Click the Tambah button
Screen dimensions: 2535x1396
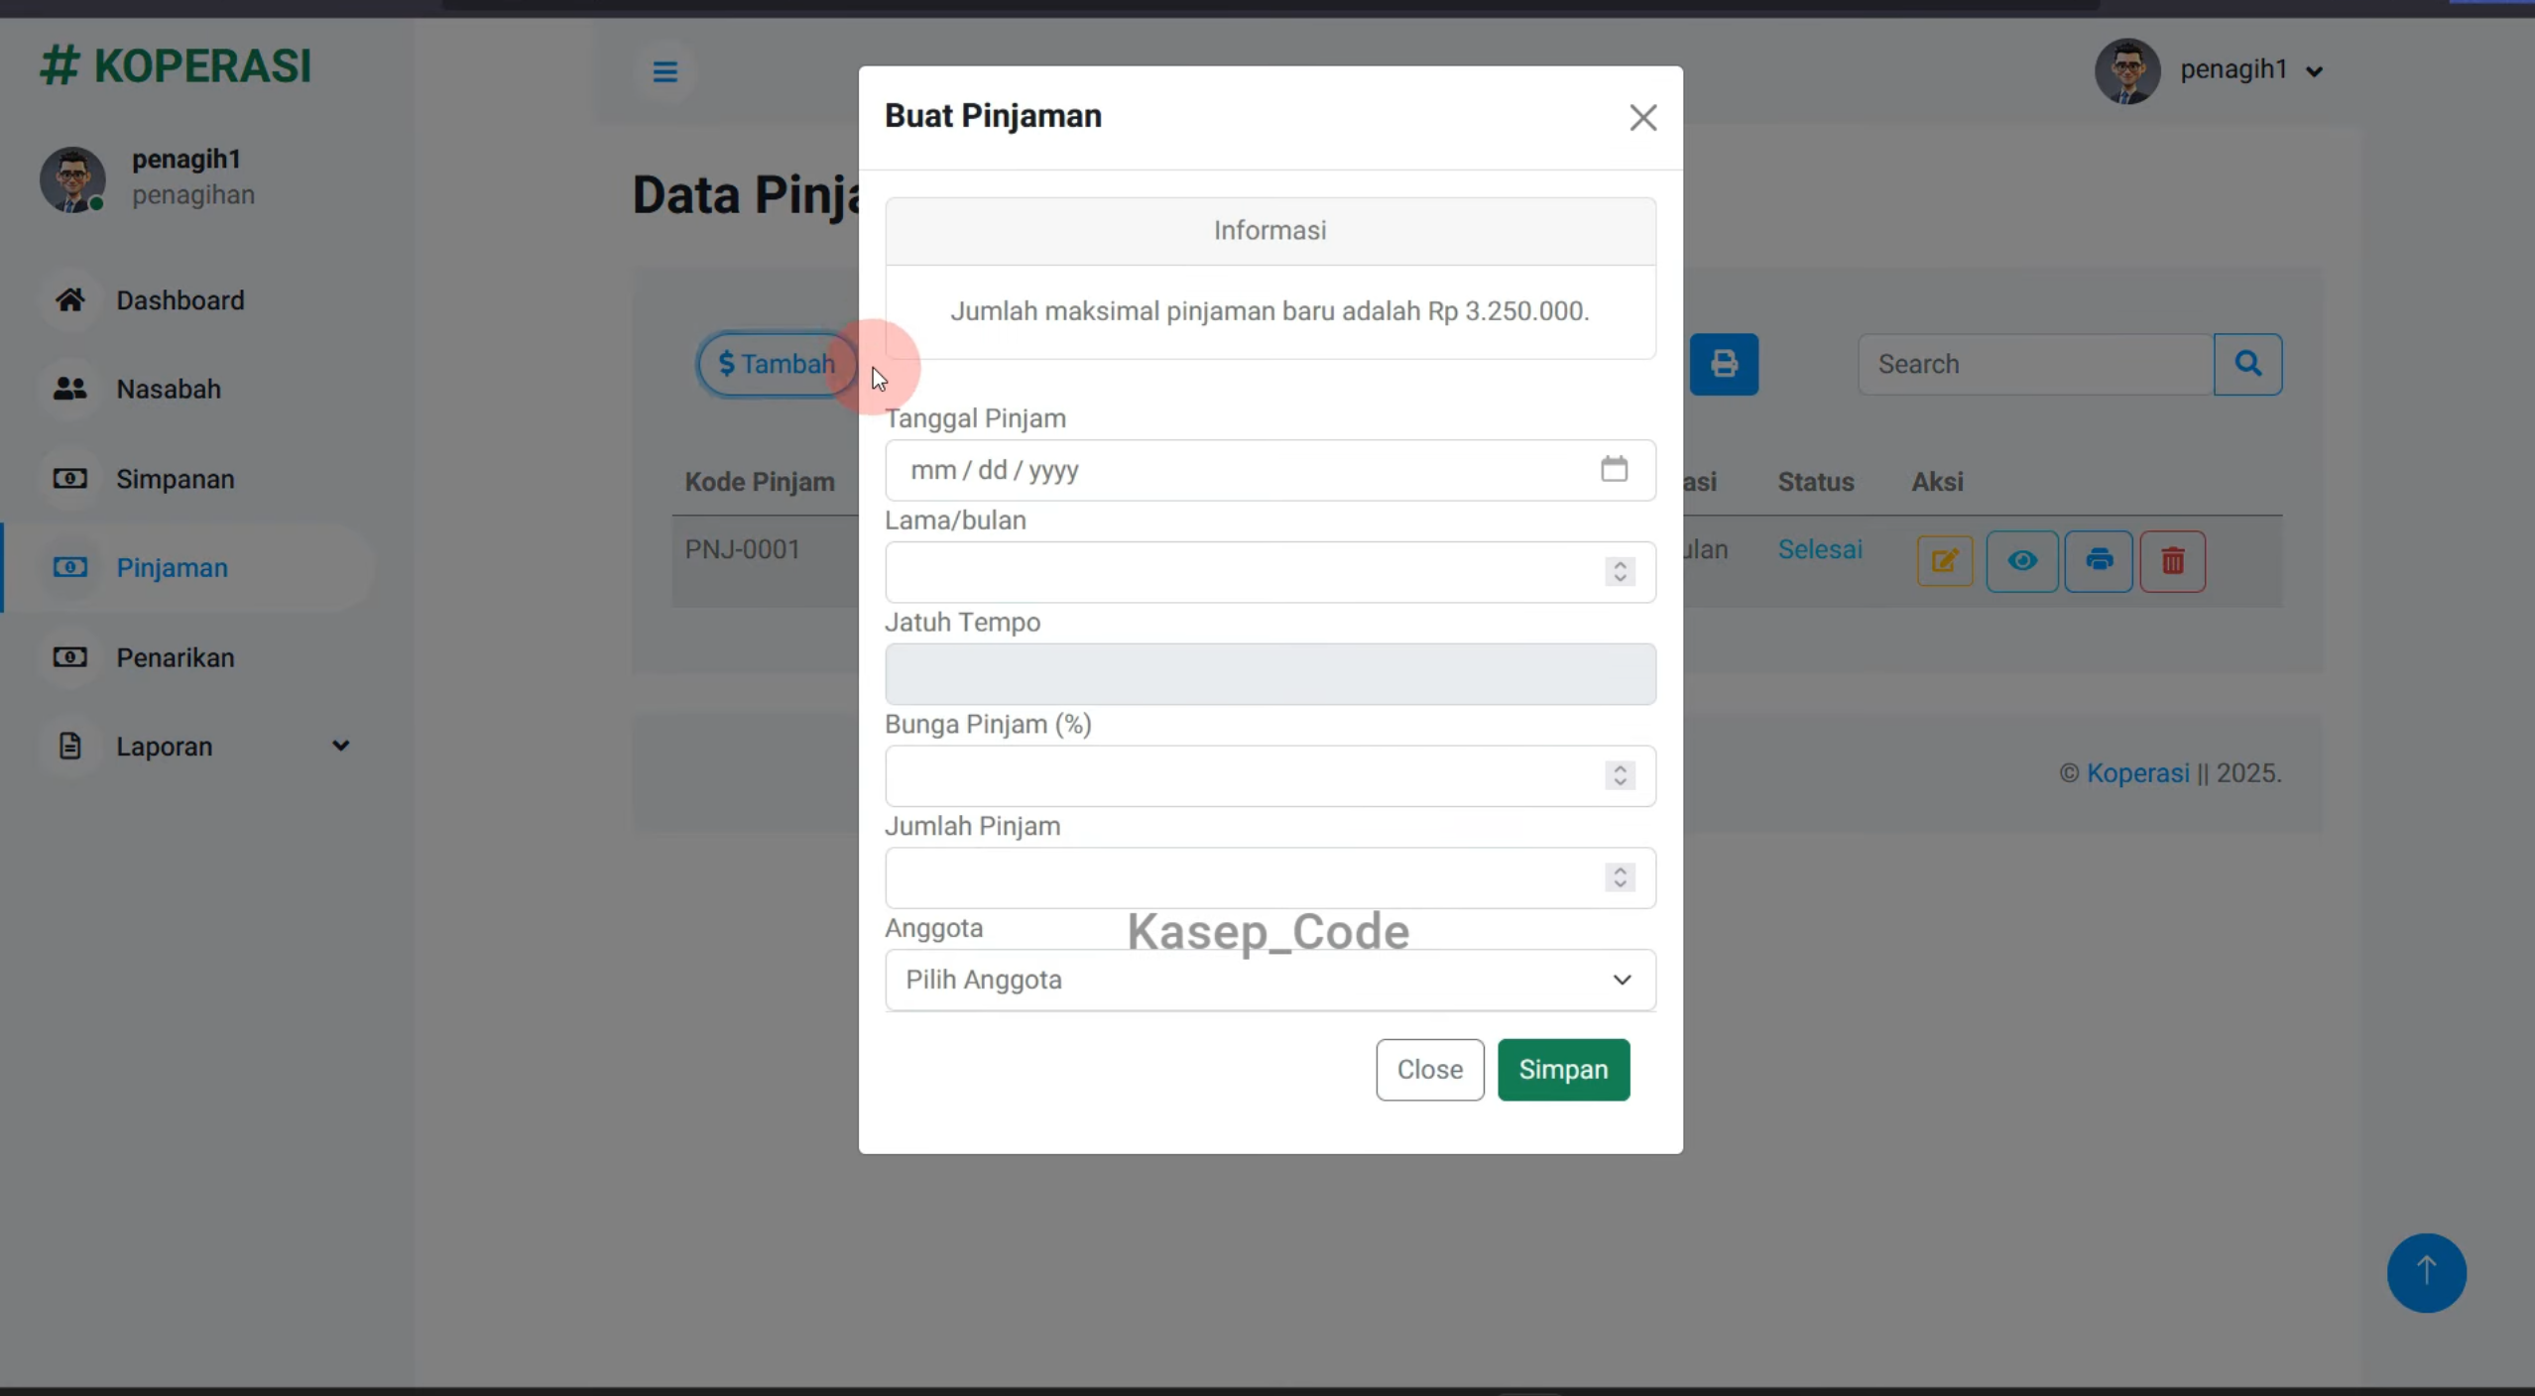pos(777,364)
